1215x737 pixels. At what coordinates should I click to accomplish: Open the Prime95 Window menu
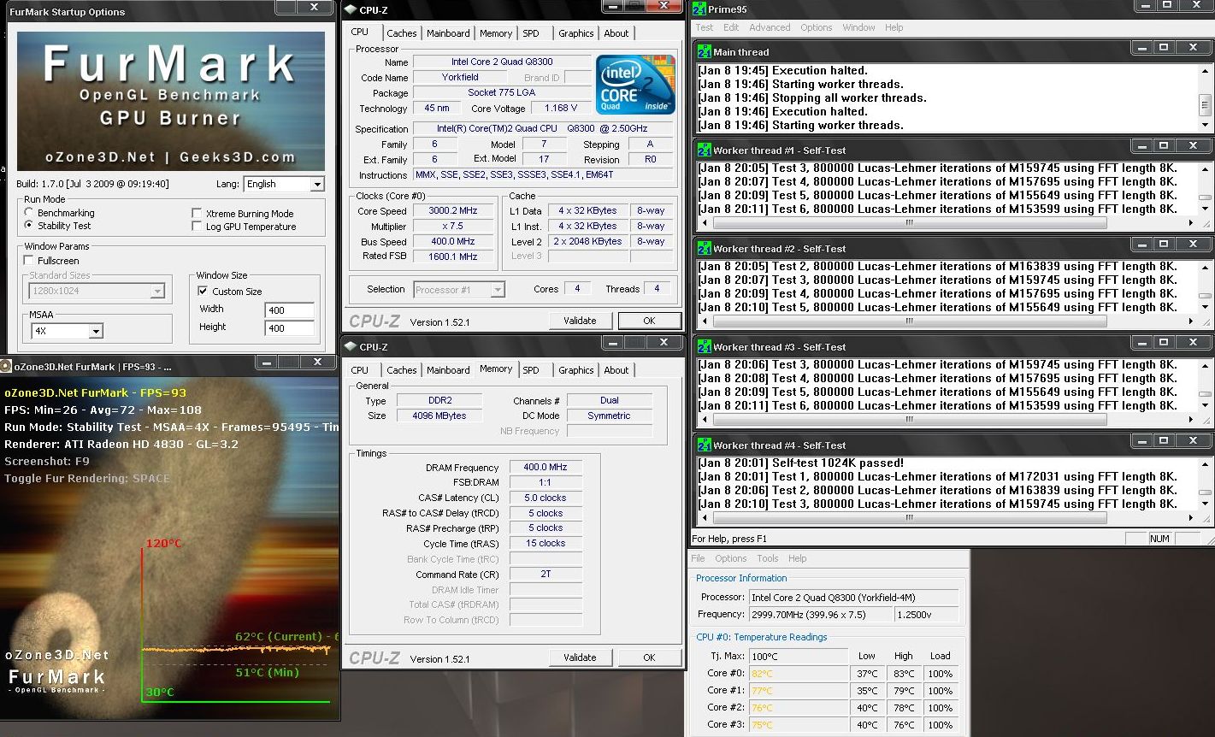[x=858, y=27]
